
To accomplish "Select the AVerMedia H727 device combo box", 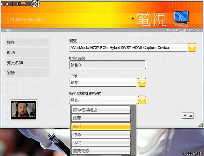I will [x=128, y=48].
